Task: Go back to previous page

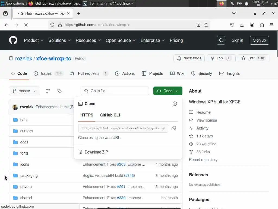Action: (x=7, y=25)
